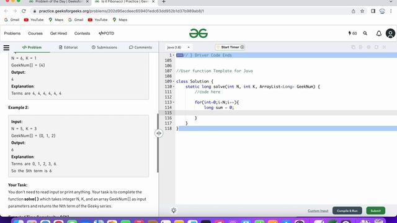Click the copy code icon in editor toolbar
397x223 pixels.
(353, 47)
